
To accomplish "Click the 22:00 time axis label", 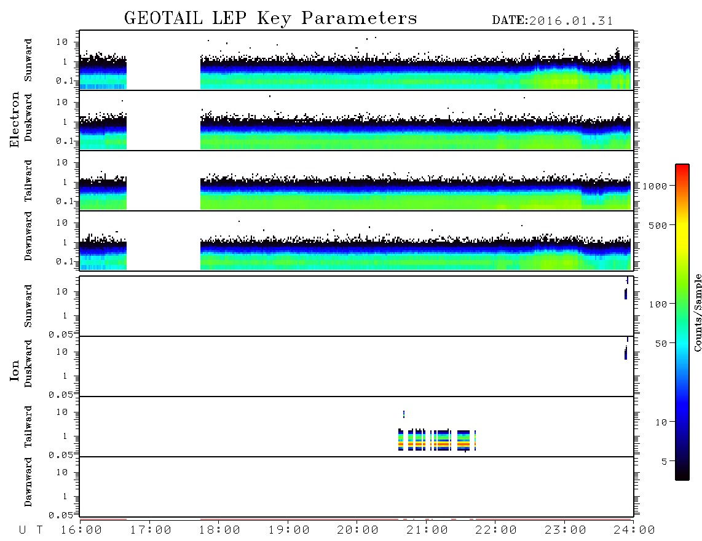I will pyautogui.click(x=496, y=530).
